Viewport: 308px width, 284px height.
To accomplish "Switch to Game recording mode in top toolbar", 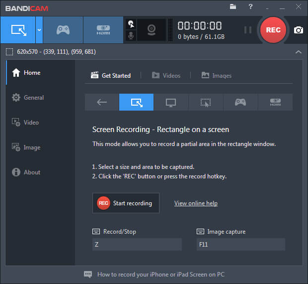I will (x=63, y=30).
